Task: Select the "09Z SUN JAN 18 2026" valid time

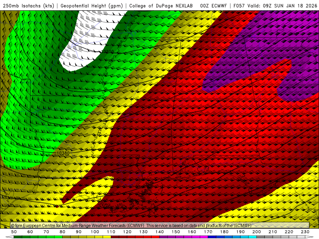Action: click(x=290, y=6)
